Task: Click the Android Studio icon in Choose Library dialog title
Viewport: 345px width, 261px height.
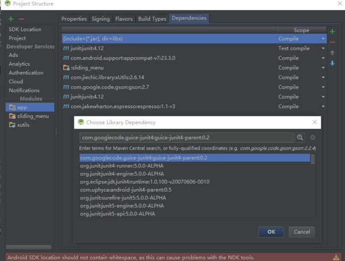Action: click(x=81, y=122)
